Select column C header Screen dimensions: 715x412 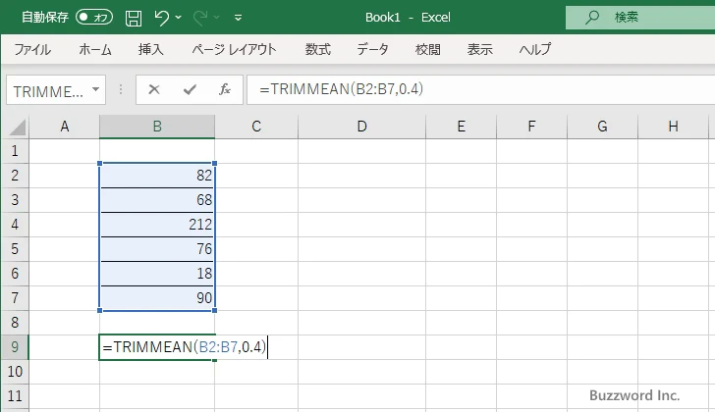coord(256,127)
